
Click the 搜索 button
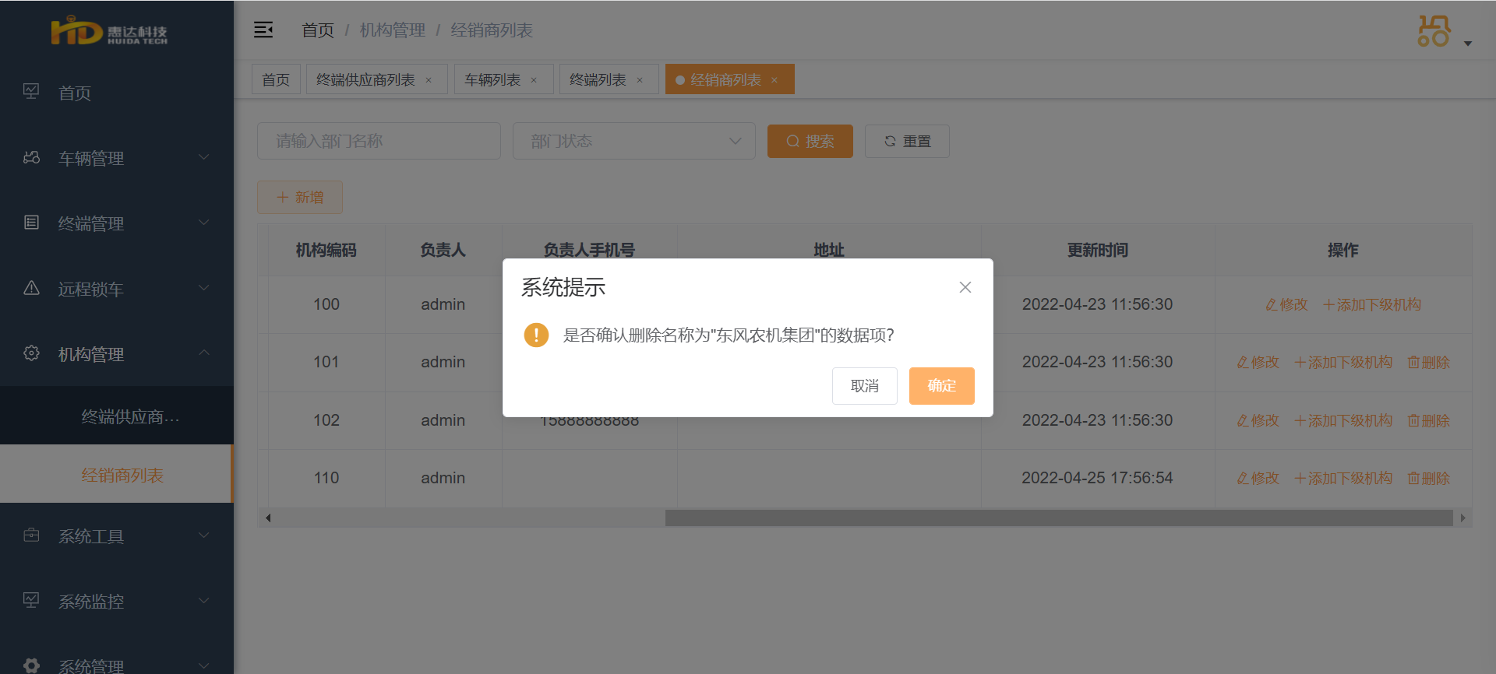pos(810,141)
